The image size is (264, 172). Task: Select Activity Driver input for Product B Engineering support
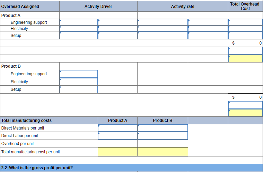pyautogui.click(x=79, y=74)
